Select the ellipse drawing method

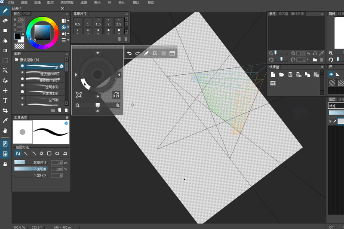pos(57,153)
